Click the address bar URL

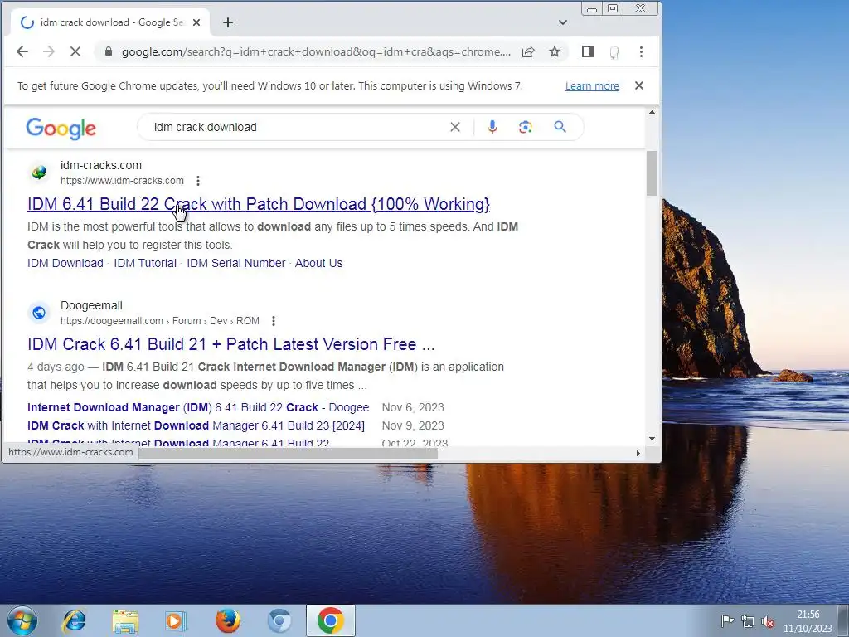[x=316, y=51]
